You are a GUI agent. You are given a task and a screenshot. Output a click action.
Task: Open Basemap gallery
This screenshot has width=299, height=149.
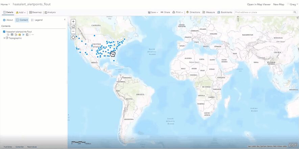35,12
